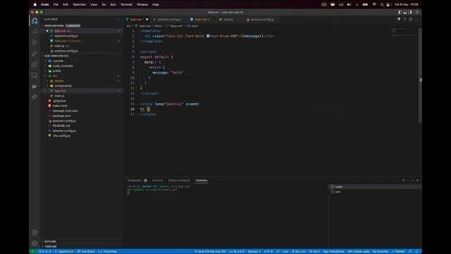Collapse the Open Editors section
This screenshot has width=451, height=254.
tap(54, 25)
